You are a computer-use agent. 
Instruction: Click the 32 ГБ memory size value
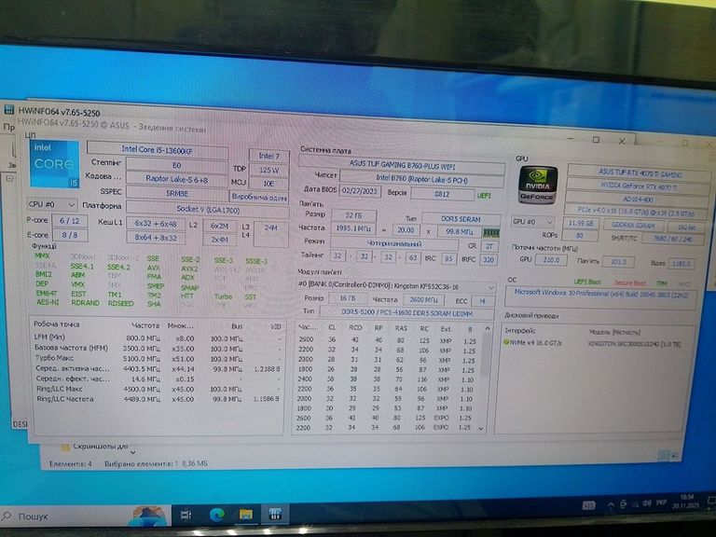[x=354, y=214]
